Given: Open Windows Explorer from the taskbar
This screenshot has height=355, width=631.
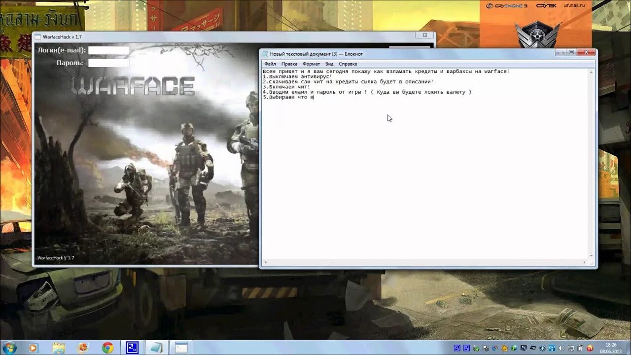Looking at the screenshot, I should 59,348.
